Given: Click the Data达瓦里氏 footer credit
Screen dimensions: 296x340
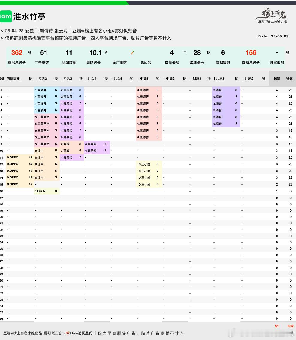Looking at the screenshot, I should 81,333.
